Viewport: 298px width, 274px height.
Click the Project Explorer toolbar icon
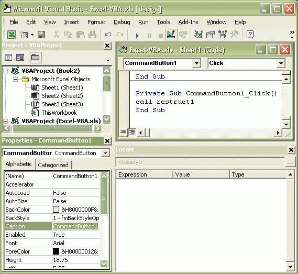[x=198, y=35]
